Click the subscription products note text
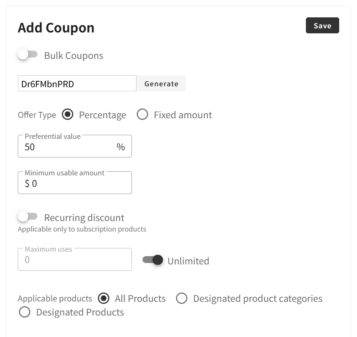The image size is (357, 337). (82, 229)
